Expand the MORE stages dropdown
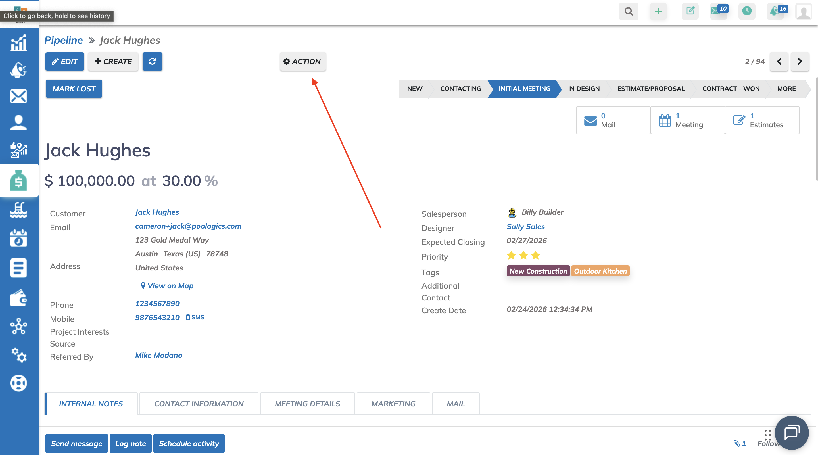 786,89
